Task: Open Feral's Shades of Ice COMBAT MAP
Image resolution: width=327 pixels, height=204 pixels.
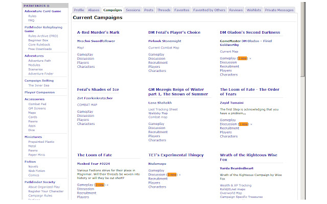Action: pyautogui.click(x=87, y=105)
